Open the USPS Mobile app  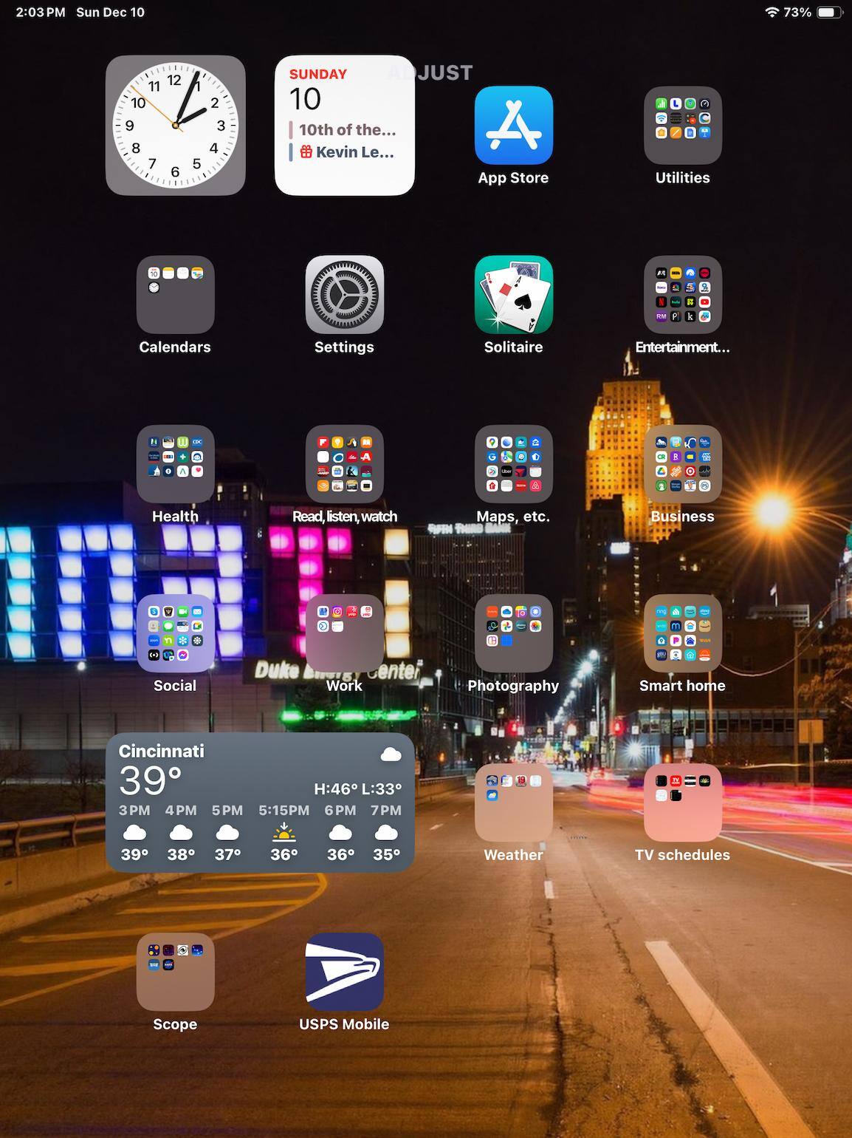[344, 972]
